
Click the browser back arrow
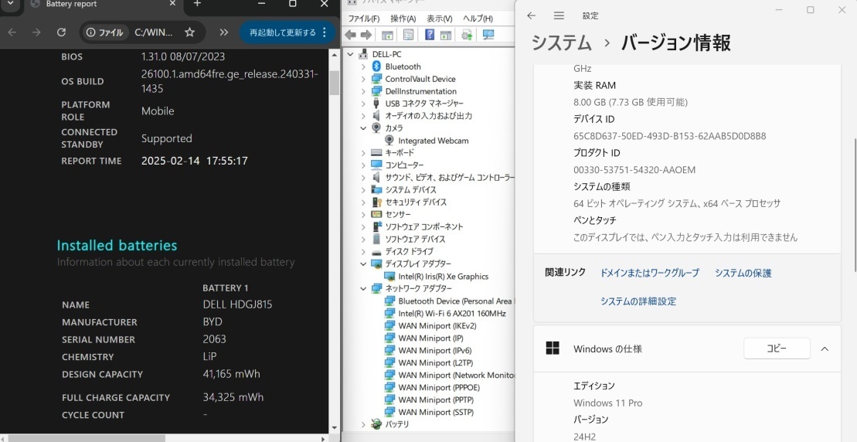12,32
